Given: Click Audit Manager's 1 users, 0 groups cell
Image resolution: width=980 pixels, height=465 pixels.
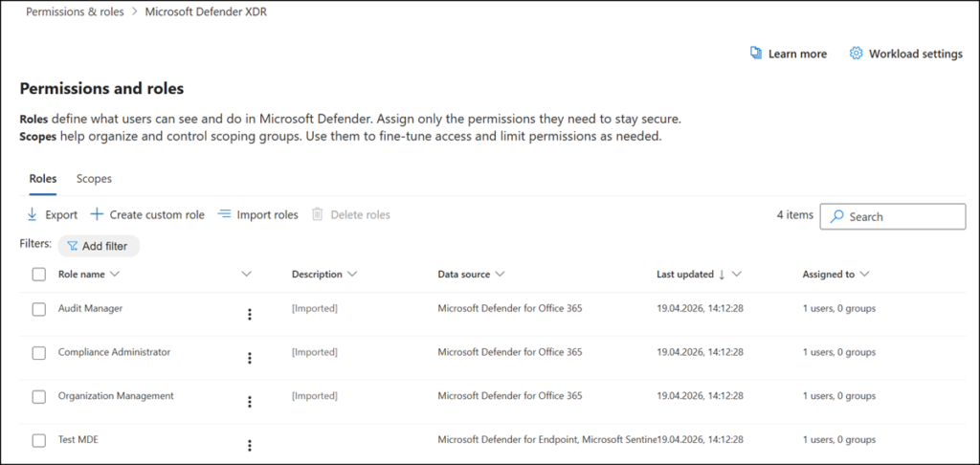Looking at the screenshot, I should coord(839,308).
